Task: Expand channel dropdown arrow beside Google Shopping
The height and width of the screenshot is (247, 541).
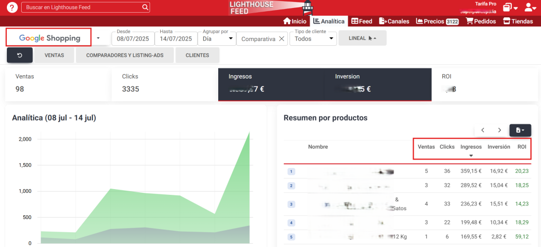Action: (98, 38)
